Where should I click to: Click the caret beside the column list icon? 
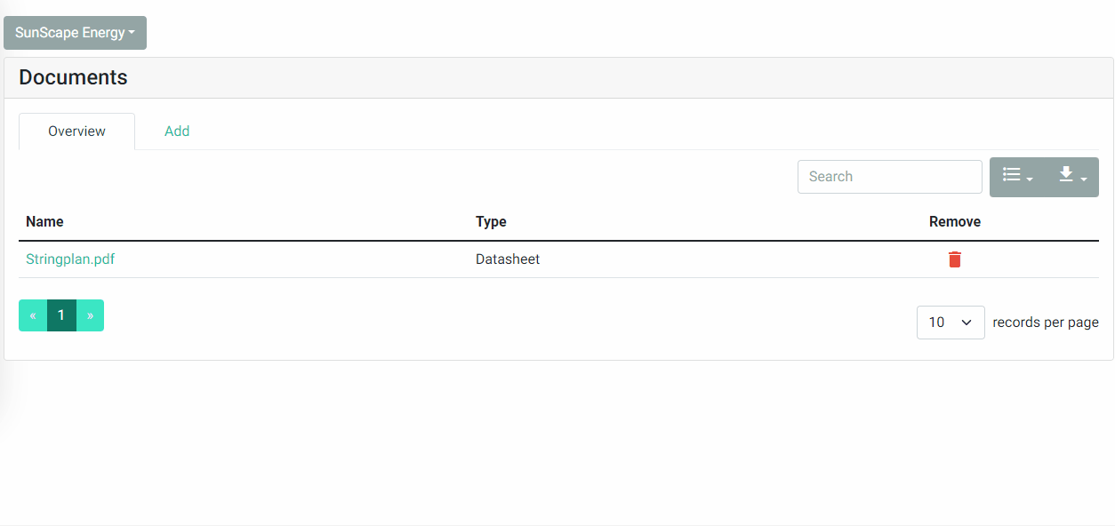1030,179
